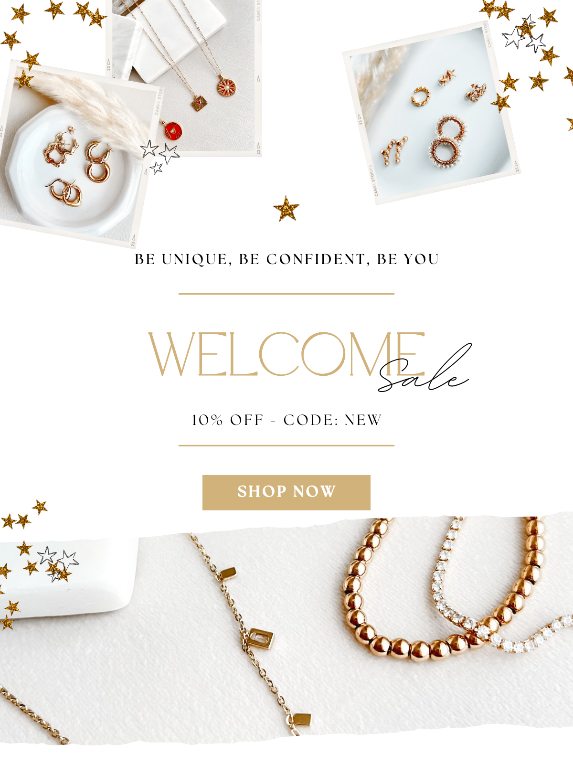Viewport: 573px width, 764px height.
Task: Click the SHOP NOW button
Action: click(286, 492)
